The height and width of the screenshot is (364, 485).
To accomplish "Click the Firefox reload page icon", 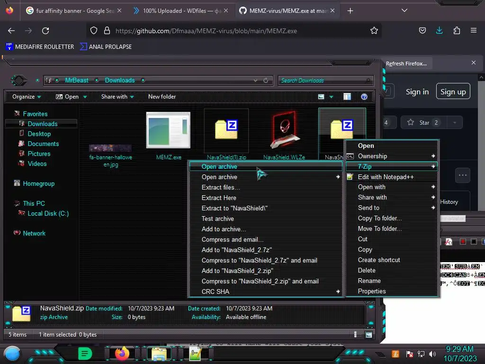I will [45, 31].
